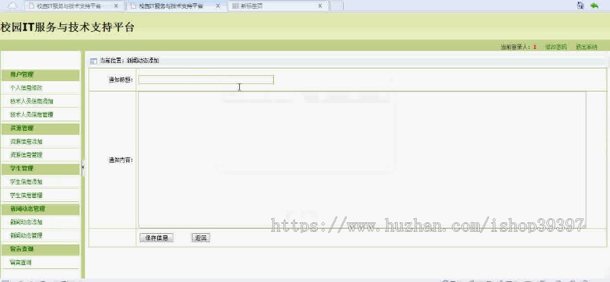
Task: Expand the 资源管理 section header
Action: coord(40,128)
